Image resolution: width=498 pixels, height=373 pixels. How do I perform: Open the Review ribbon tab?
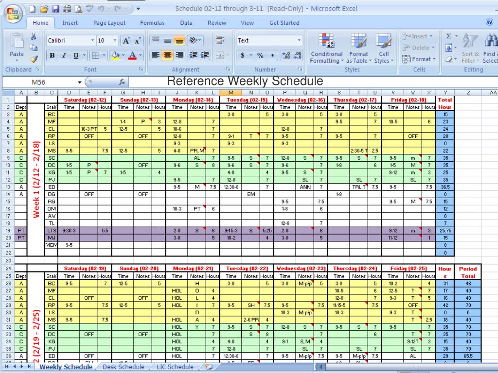(217, 23)
